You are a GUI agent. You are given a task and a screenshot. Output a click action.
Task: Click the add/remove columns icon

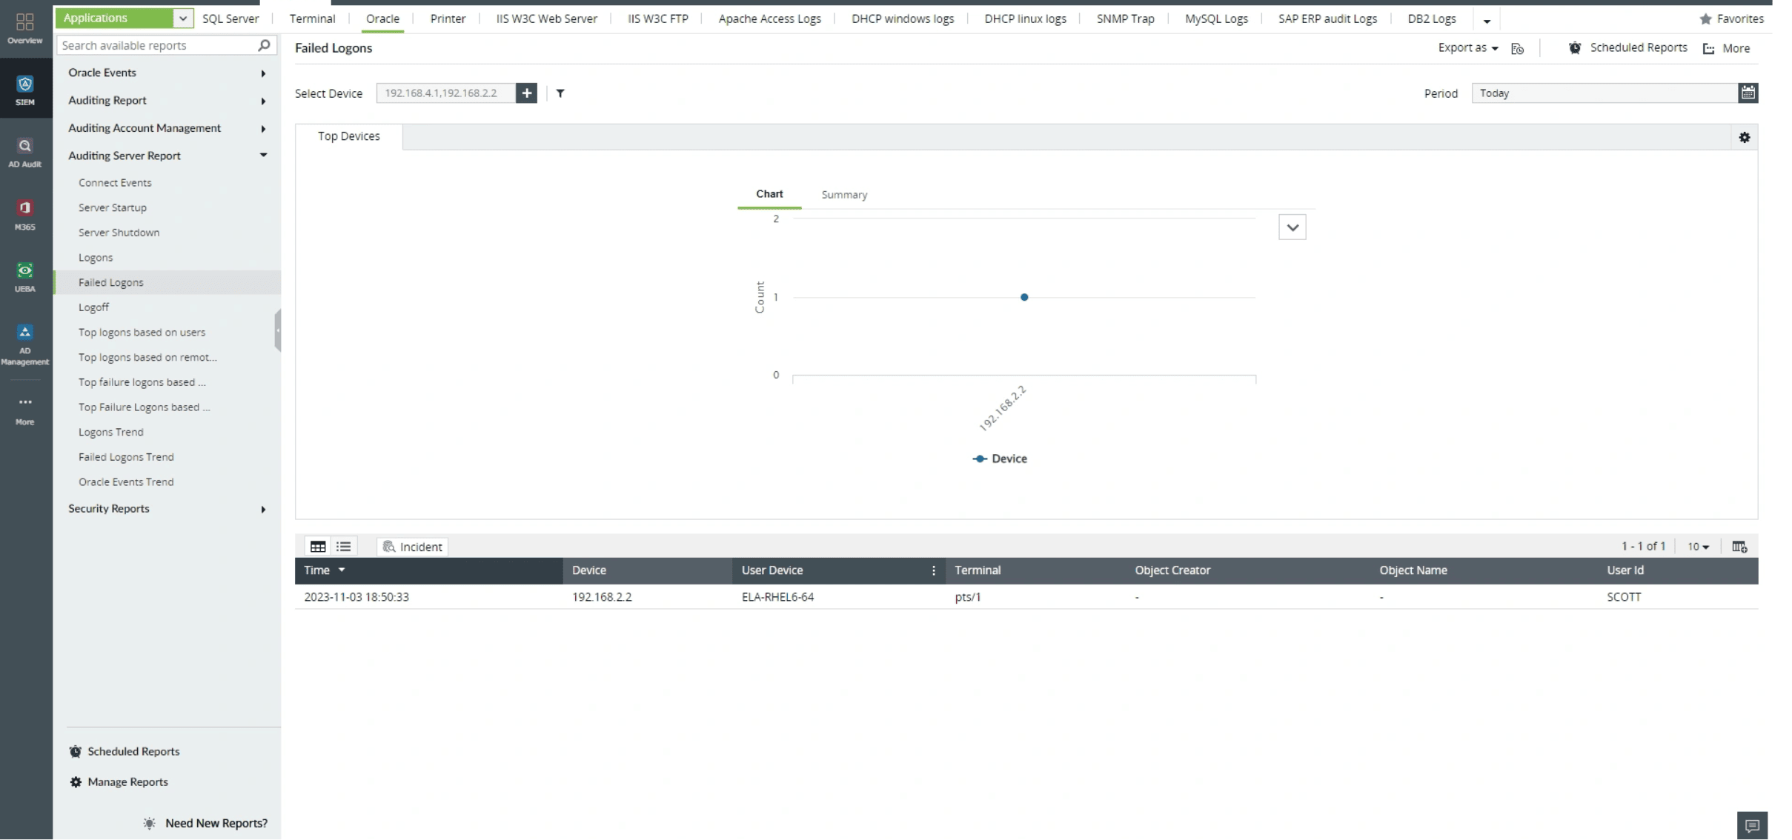1739,547
